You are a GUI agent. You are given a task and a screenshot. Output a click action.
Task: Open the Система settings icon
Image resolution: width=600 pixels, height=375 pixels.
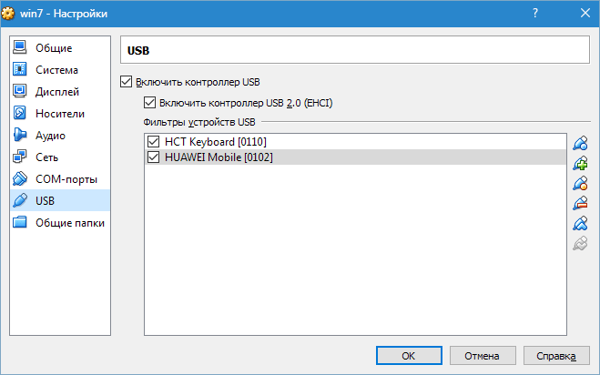19,70
